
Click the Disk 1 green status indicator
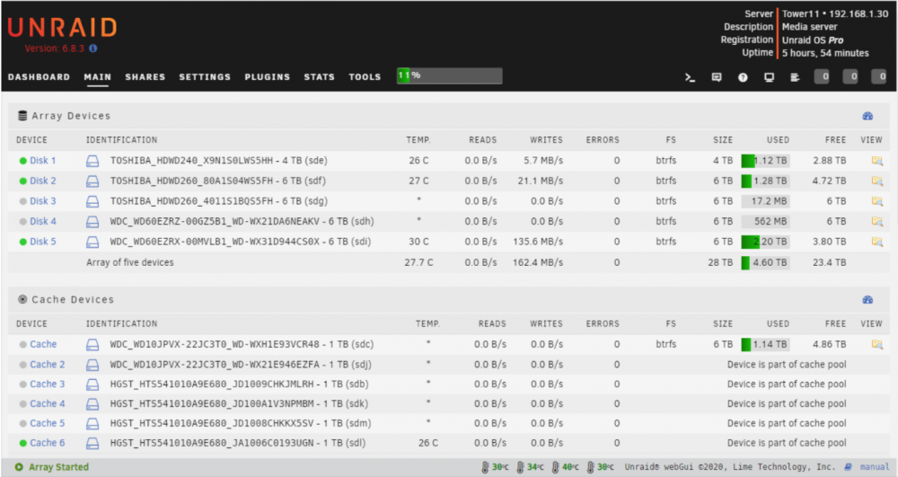[23, 161]
